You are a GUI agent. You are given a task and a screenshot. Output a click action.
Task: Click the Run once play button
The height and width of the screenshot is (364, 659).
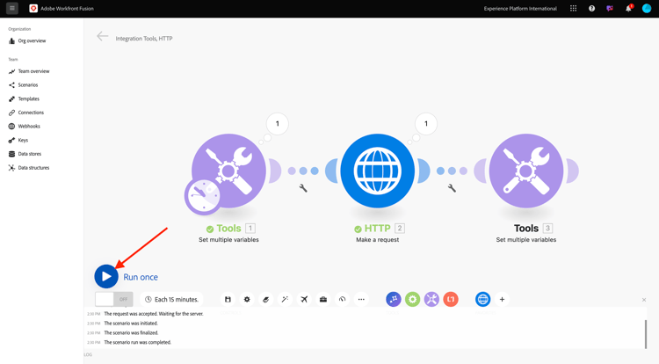point(106,276)
